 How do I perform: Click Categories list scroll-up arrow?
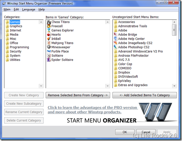coord(41,22)
